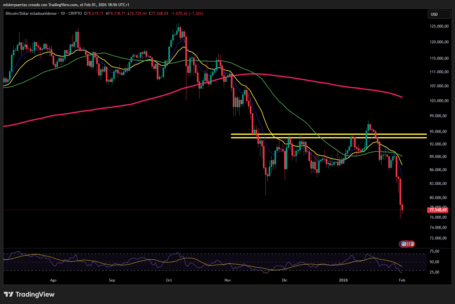
Task: Click the 76.000,00 price axis label
Action: pos(438,217)
